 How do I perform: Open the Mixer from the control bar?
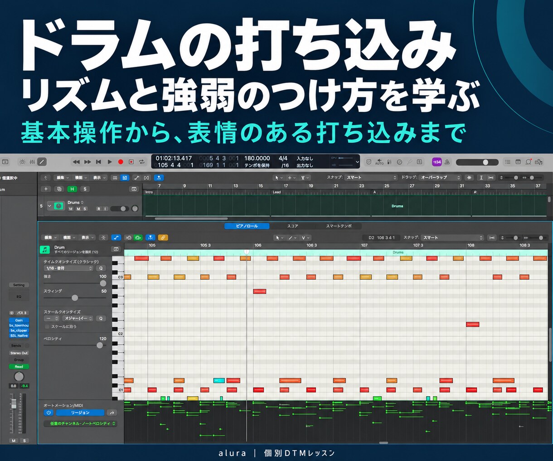pyautogui.click(x=32, y=162)
